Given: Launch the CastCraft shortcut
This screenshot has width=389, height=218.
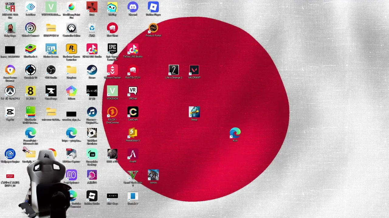Looking at the screenshot, I should (x=133, y=112).
